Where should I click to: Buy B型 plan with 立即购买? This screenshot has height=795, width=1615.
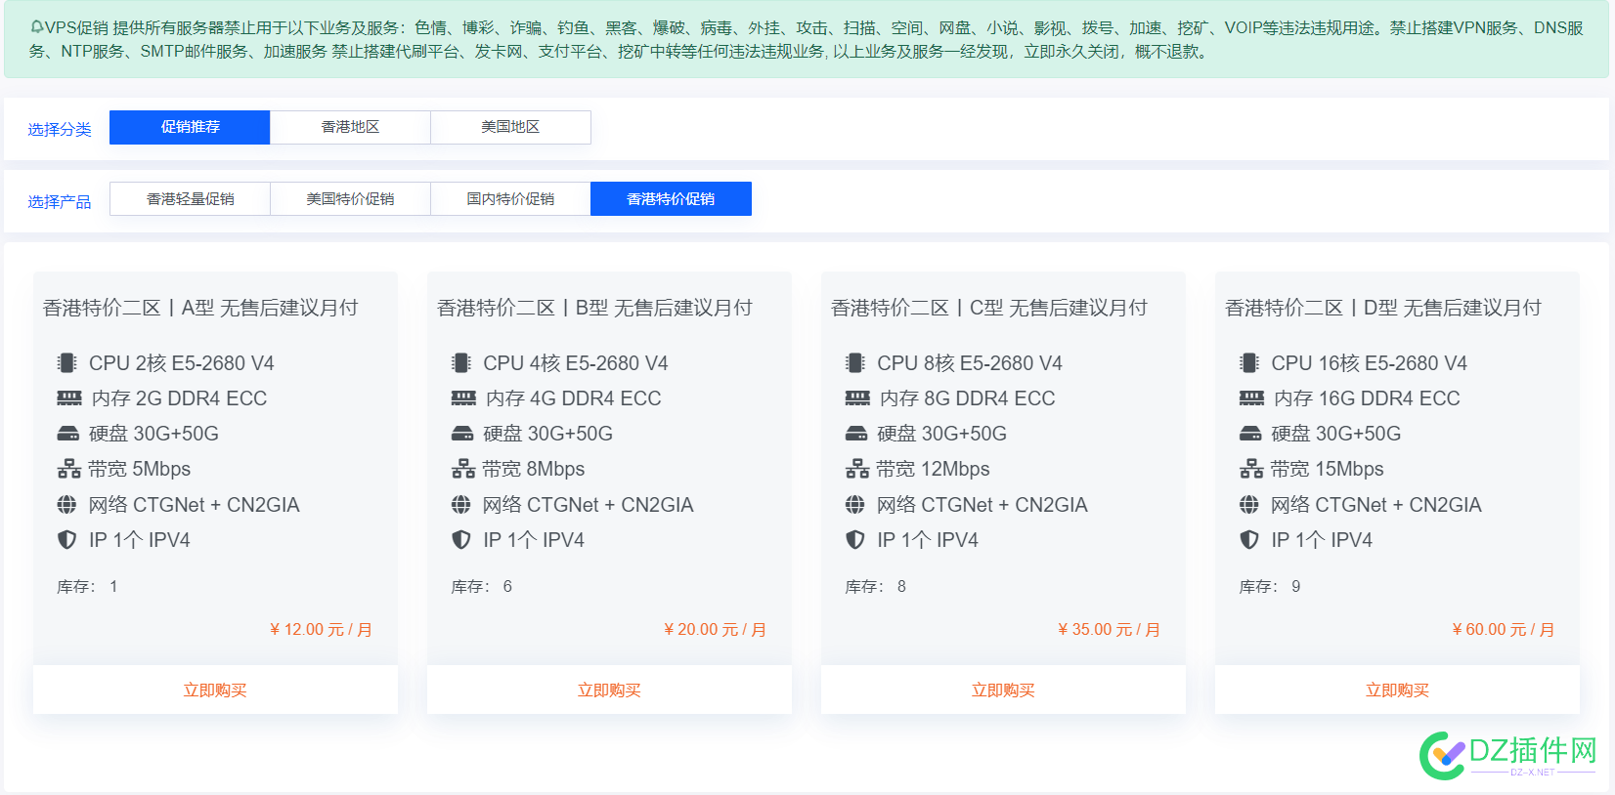(x=609, y=690)
